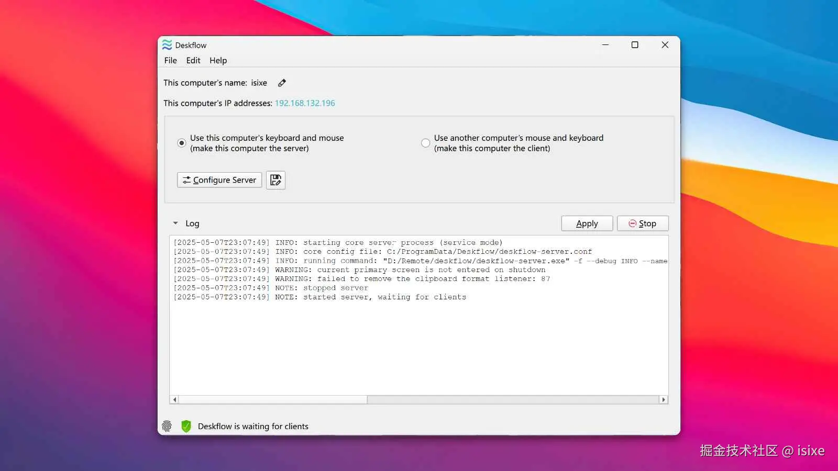Click the IP address 192.168.132.196 link
This screenshot has width=838, height=471.
tap(305, 103)
